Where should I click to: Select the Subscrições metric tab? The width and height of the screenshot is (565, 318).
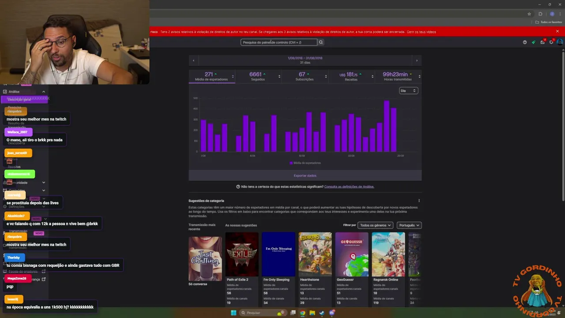[305, 76]
